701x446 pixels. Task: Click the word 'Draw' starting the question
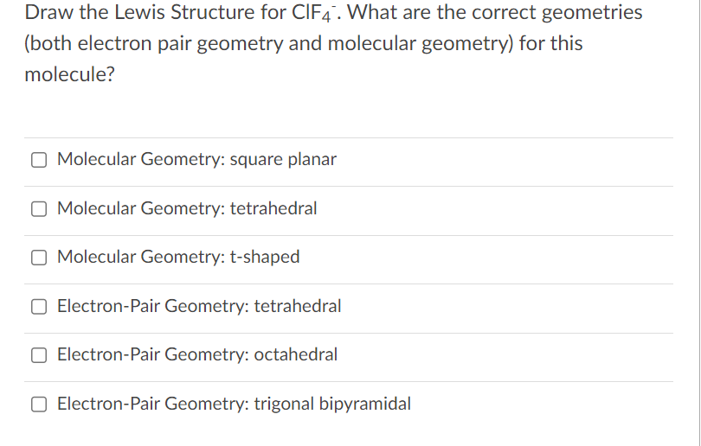point(49,12)
